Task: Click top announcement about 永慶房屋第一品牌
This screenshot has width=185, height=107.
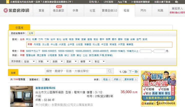Action: point(41,2)
